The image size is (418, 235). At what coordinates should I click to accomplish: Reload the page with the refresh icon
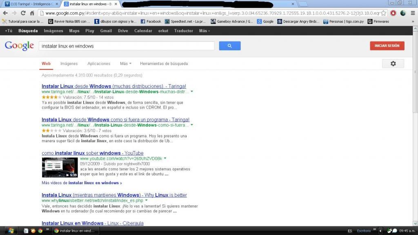(x=23, y=13)
